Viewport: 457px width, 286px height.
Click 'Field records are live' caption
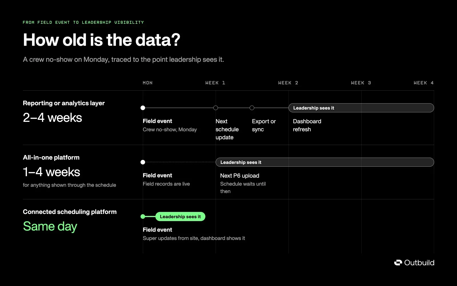166,184
